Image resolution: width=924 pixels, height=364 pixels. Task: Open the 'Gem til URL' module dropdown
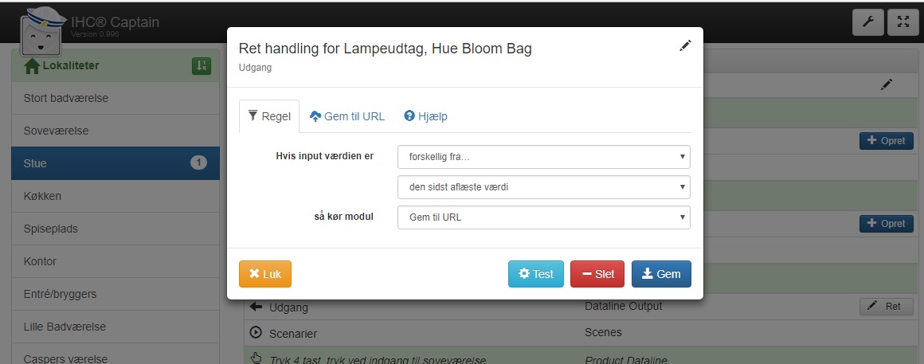543,217
